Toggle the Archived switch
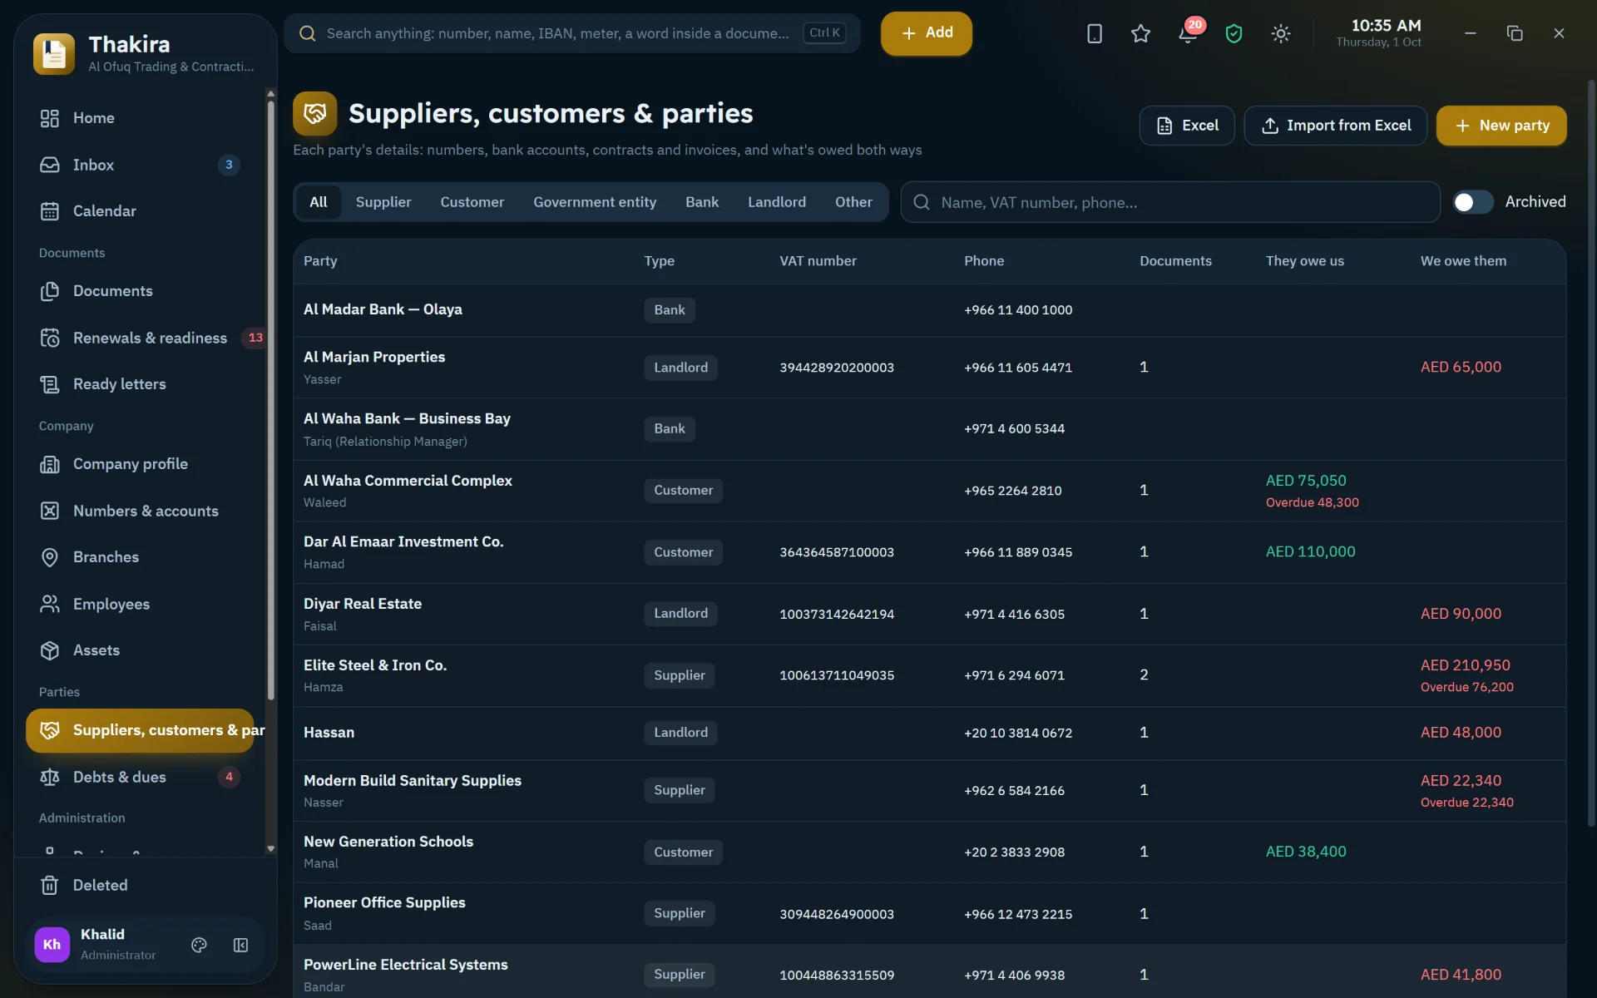 (1472, 202)
